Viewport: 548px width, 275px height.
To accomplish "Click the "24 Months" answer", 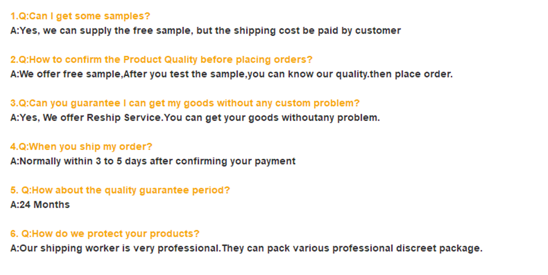I will [40, 205].
